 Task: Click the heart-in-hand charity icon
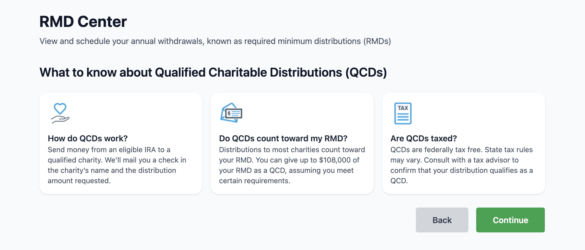tap(60, 113)
